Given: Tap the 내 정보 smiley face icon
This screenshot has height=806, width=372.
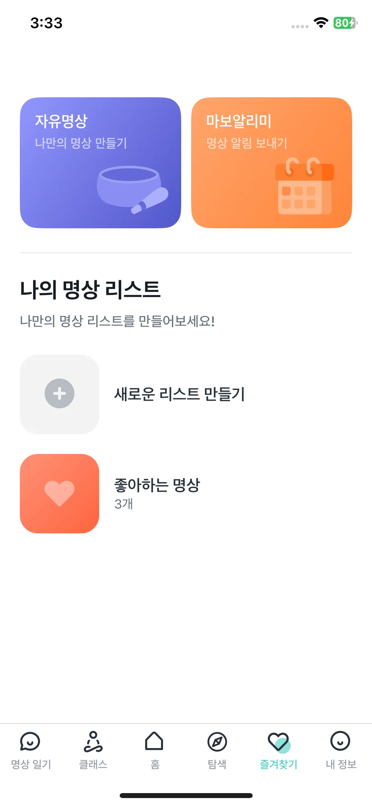Looking at the screenshot, I should [x=340, y=741].
